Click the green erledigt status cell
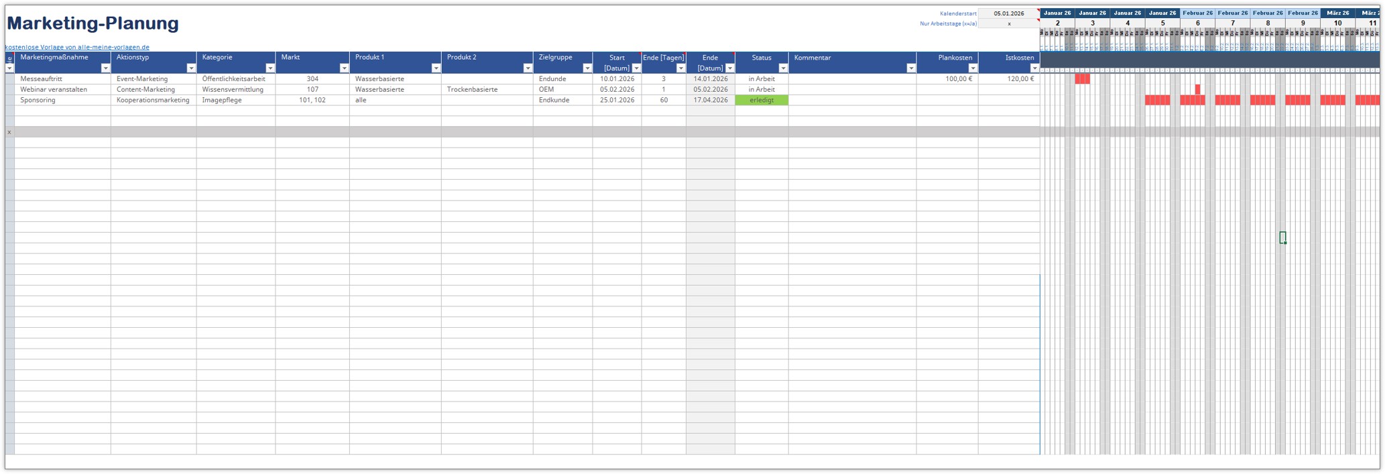Screen dimensions: 1385x474 pyautogui.click(x=762, y=100)
